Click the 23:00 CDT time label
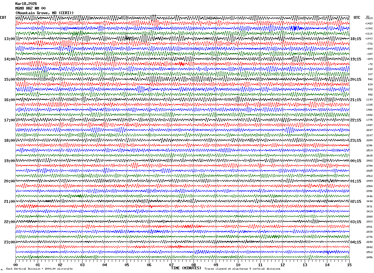Image resolution: width=374 pixels, height=273 pixels. click(9, 242)
